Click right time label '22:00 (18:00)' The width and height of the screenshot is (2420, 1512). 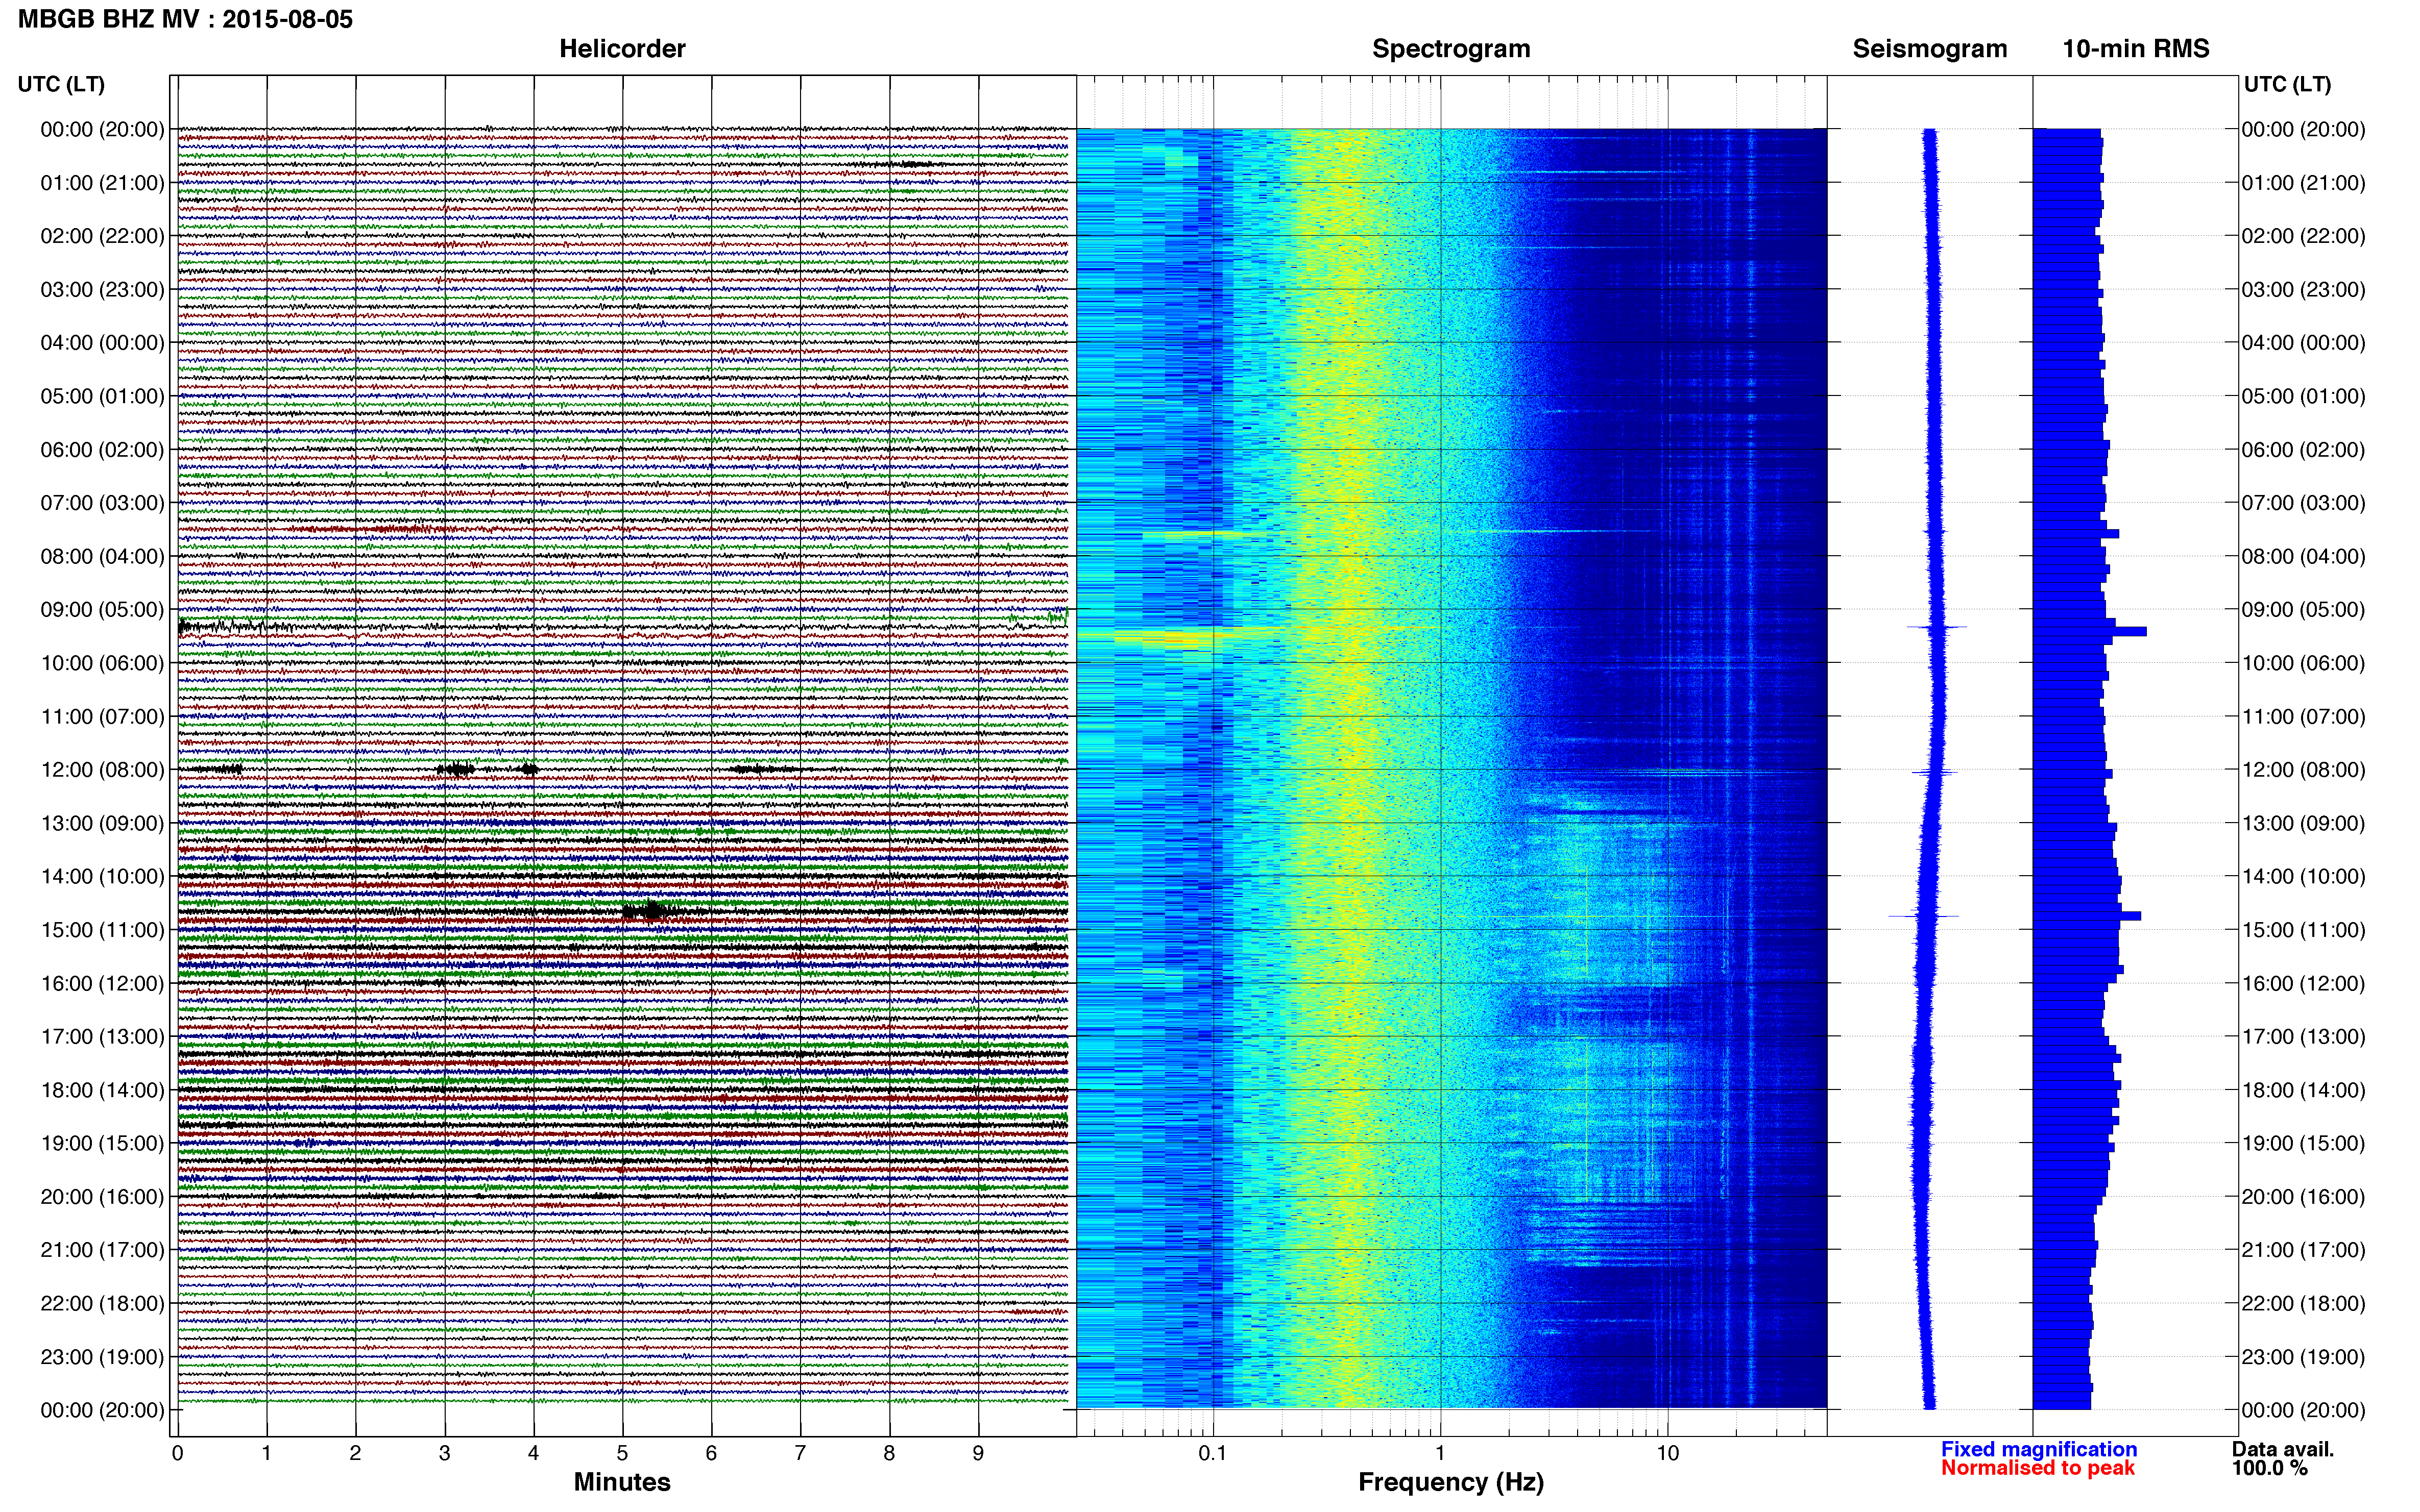[2304, 1304]
